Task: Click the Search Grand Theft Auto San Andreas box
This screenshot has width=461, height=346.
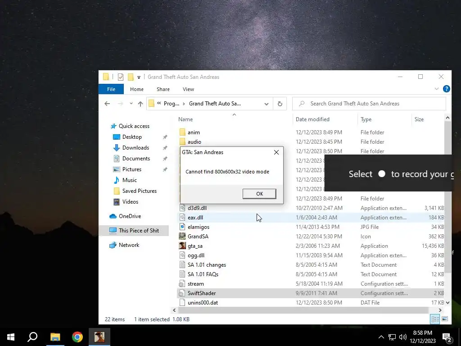Action: pos(369,104)
